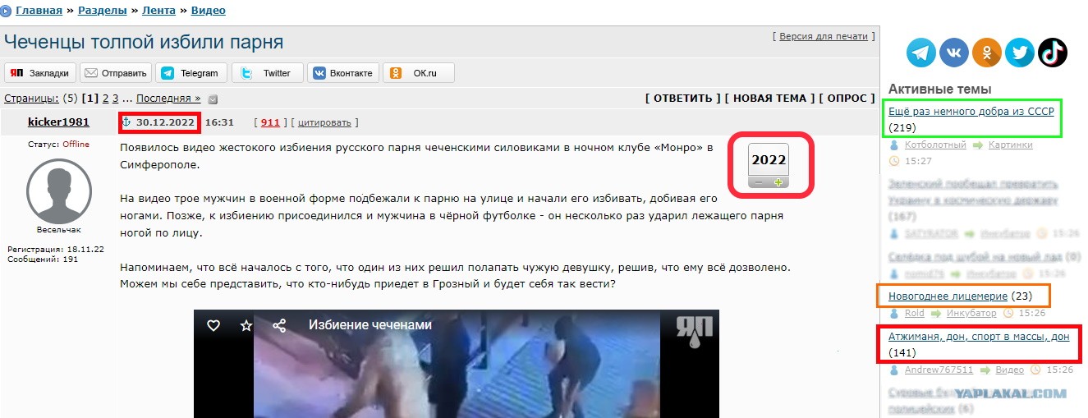Open the Котболотный user link
1088x418 pixels.
pos(936,145)
